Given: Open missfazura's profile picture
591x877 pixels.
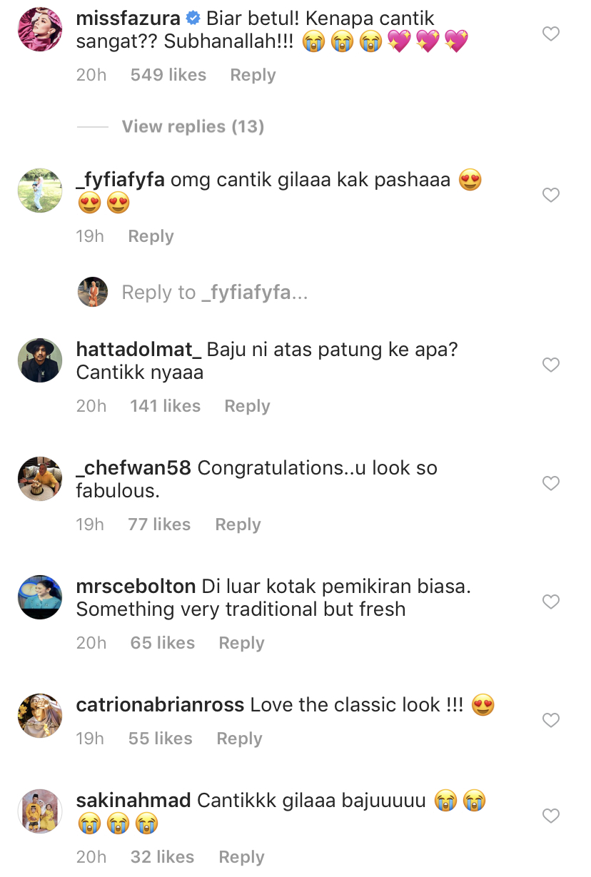Looking at the screenshot, I should coord(39,29).
